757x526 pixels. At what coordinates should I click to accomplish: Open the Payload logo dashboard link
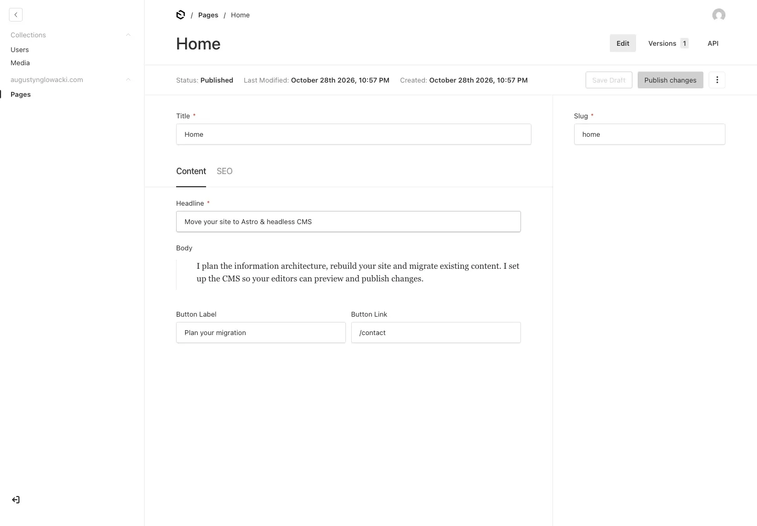[x=181, y=15]
